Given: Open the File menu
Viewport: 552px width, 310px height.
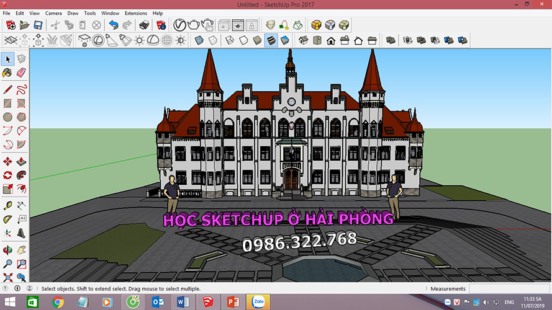Looking at the screenshot, I should coord(6,13).
